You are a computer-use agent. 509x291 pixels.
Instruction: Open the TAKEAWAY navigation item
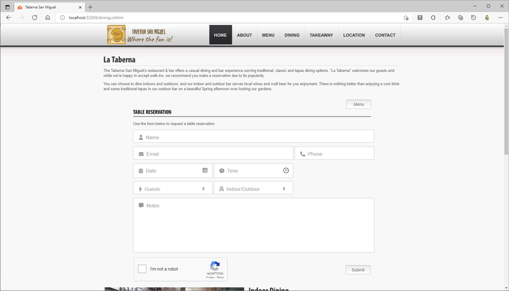[321, 35]
